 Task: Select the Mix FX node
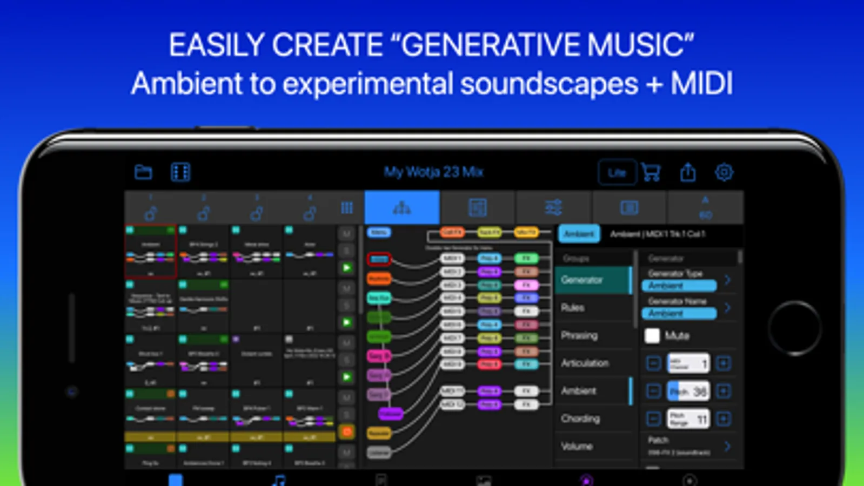pos(526,233)
